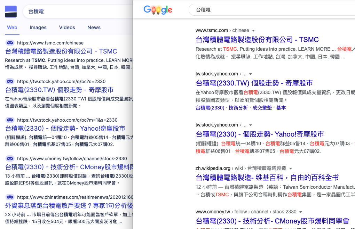Click the left search box containing 台積電
This screenshot has width=355, height=229.
(x=78, y=11)
